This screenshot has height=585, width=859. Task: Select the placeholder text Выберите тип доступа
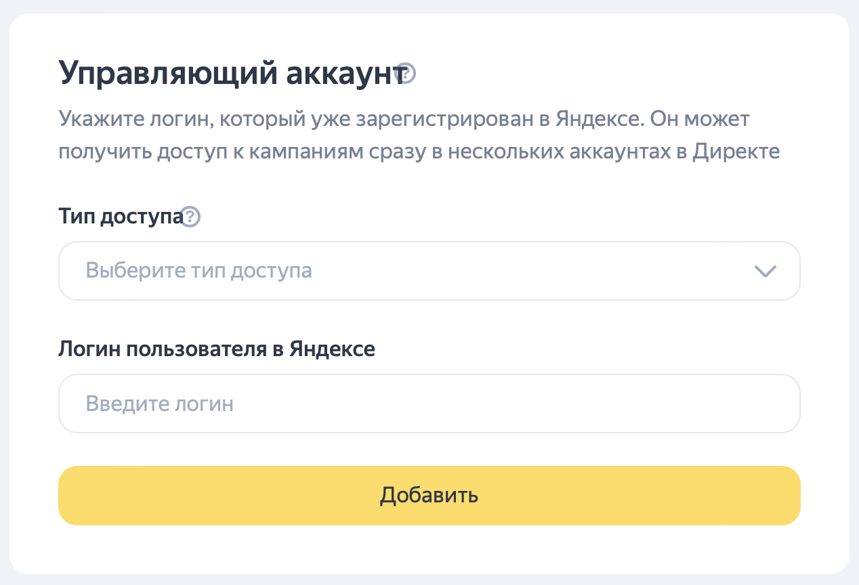[199, 271]
